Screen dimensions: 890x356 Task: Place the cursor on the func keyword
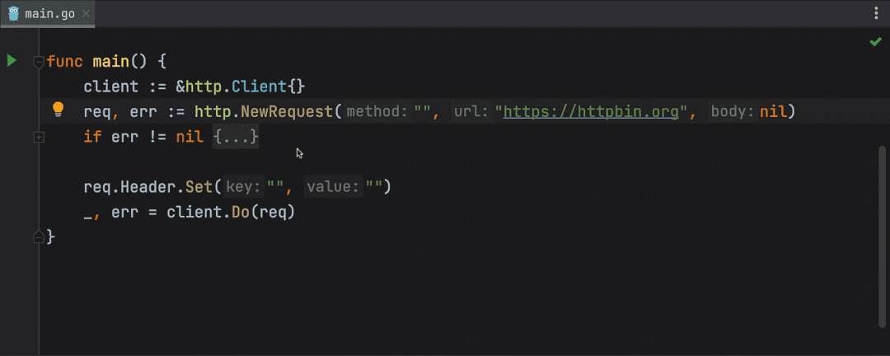[65, 62]
